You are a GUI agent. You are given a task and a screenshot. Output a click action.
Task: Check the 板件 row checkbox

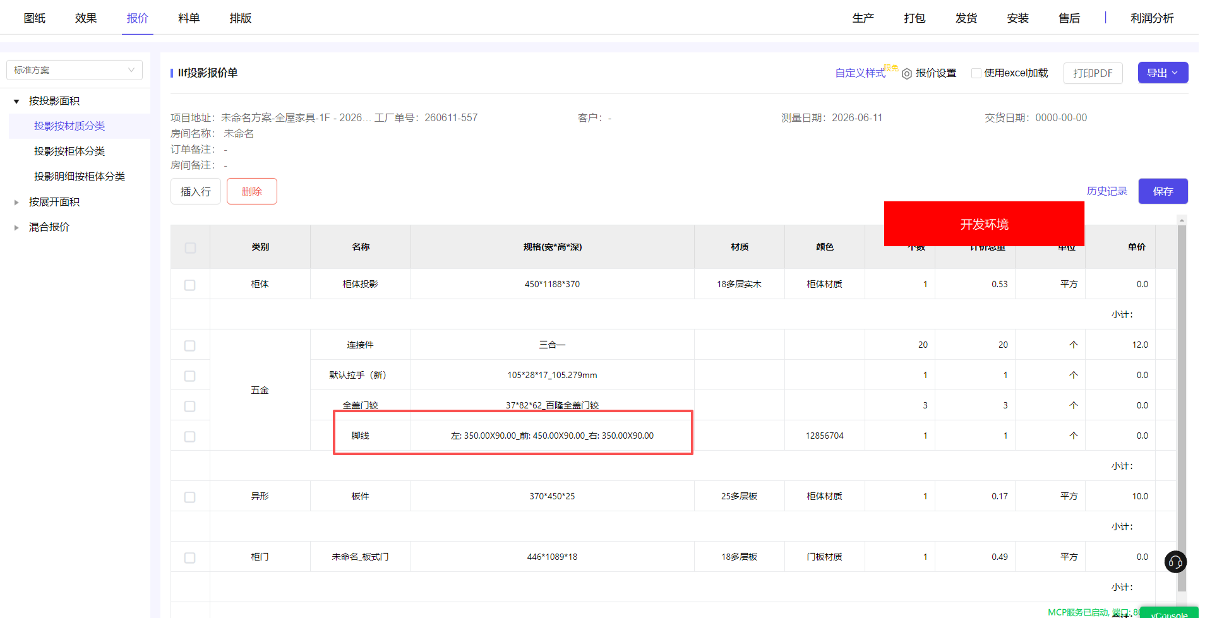(x=189, y=497)
